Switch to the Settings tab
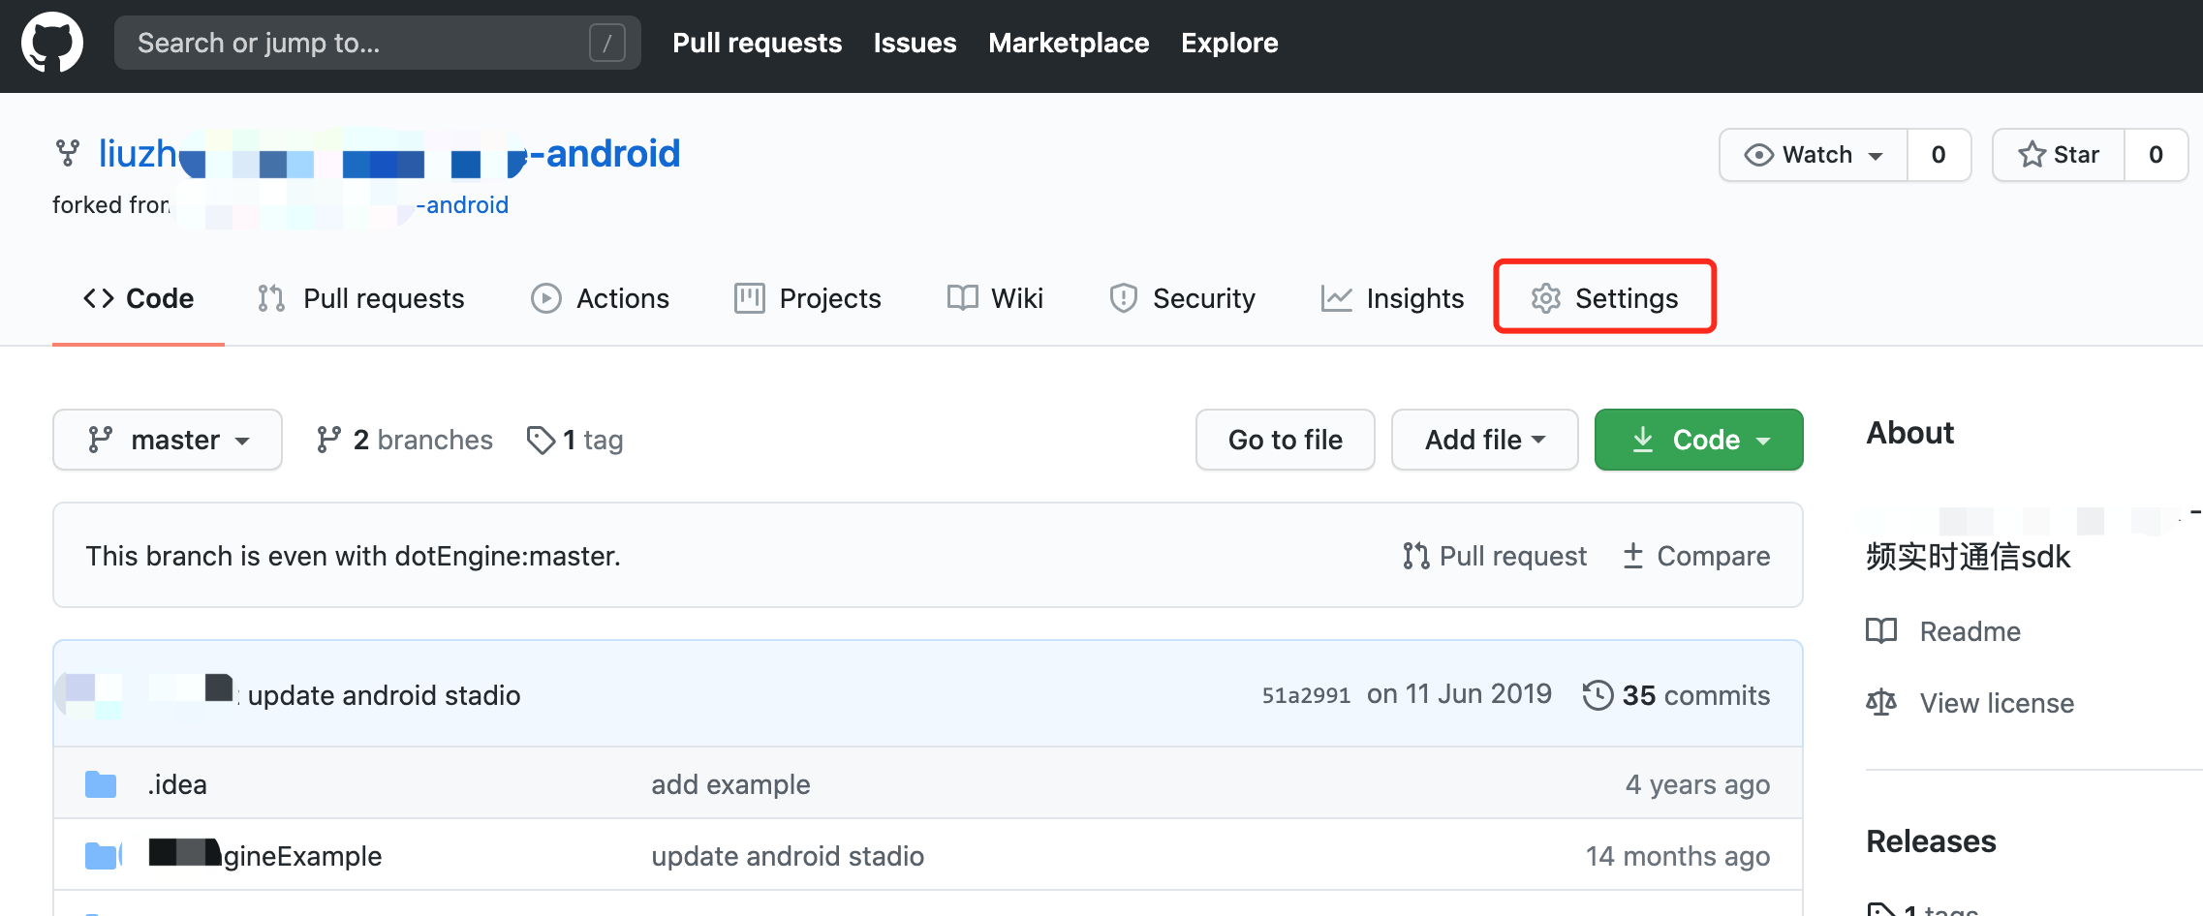Viewport: 2203px width, 916px height. pyautogui.click(x=1605, y=298)
